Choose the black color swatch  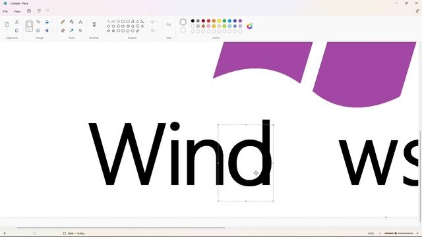pos(193,20)
